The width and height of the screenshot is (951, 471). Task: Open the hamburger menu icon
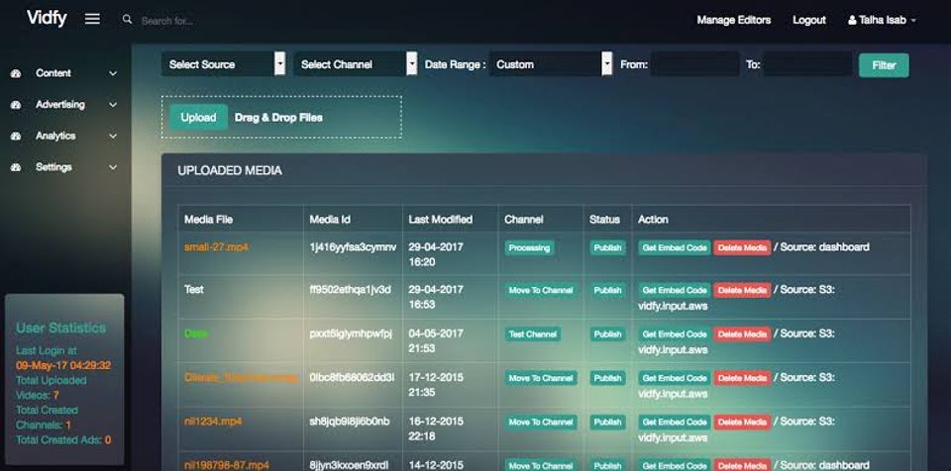coord(92,20)
